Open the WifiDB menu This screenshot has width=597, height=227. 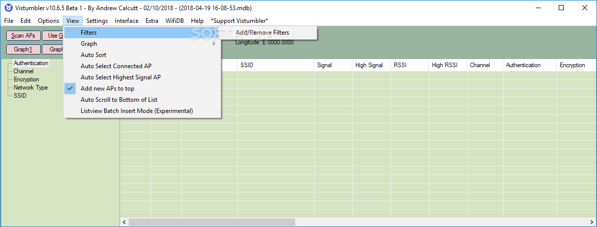pyautogui.click(x=175, y=21)
